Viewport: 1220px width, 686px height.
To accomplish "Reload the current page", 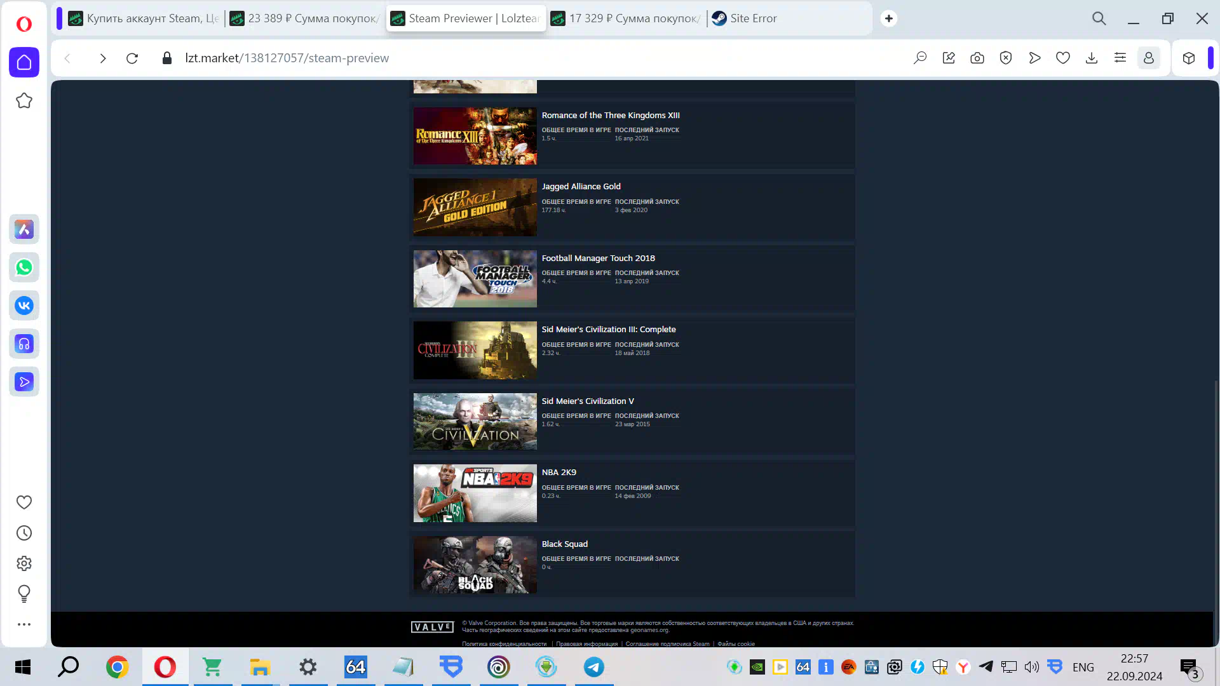I will tap(132, 58).
